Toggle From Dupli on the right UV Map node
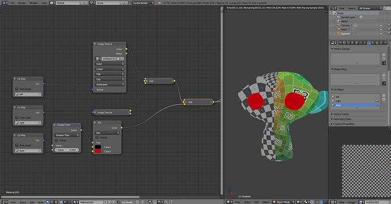Viewport: 391px width, 204px height. pyautogui.click(x=16, y=117)
